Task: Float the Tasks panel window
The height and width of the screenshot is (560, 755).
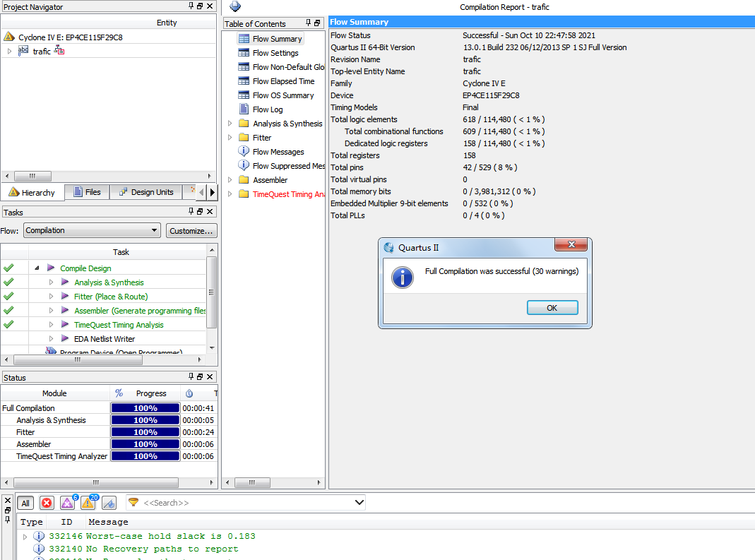Action: (200, 211)
